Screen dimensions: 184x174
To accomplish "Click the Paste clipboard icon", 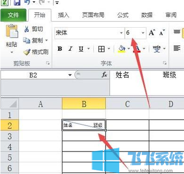I will pyautogui.click(x=12, y=31).
